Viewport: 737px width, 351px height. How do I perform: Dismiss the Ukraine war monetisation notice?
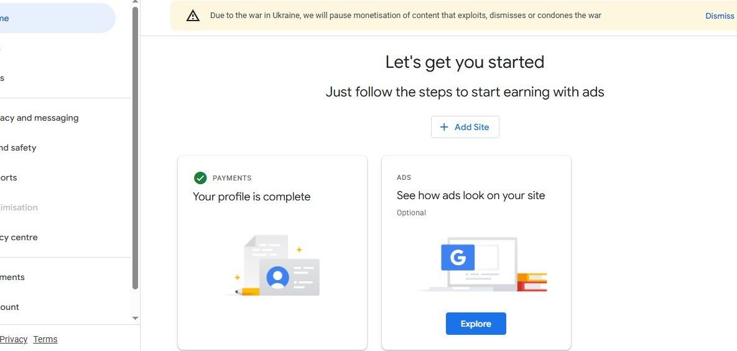click(x=720, y=16)
